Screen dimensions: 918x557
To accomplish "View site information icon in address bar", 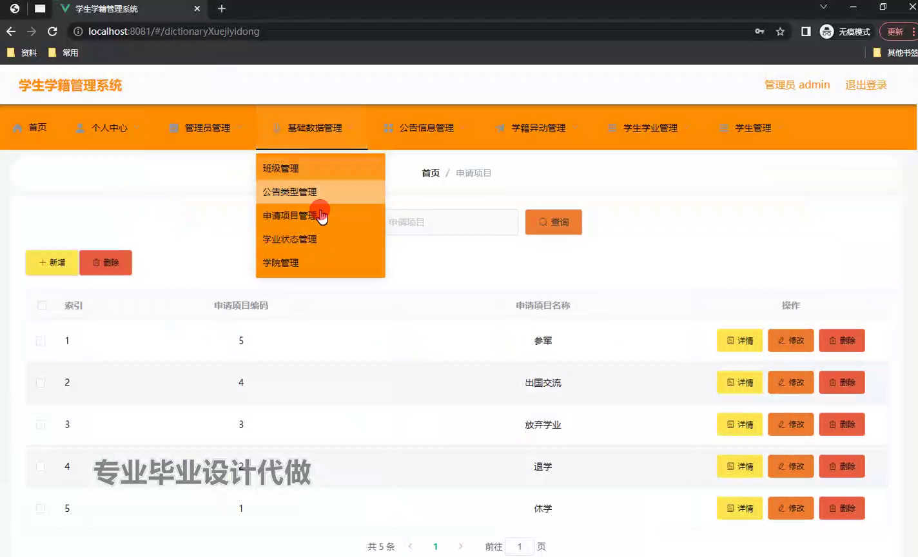I will [x=78, y=32].
